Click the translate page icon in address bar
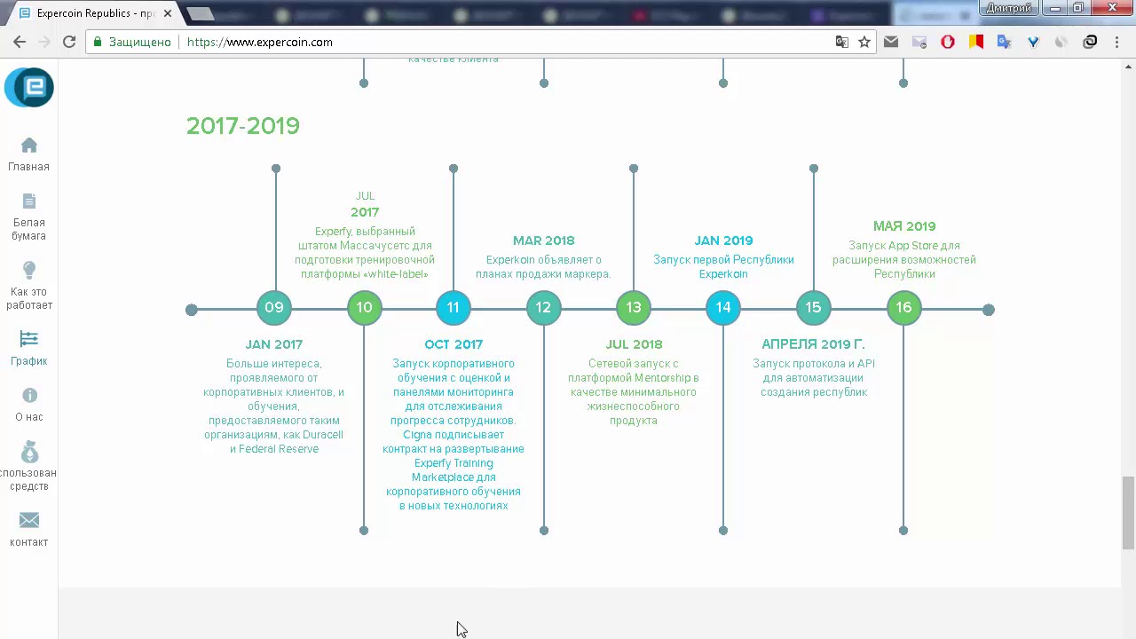1136x639 pixels. (x=842, y=42)
